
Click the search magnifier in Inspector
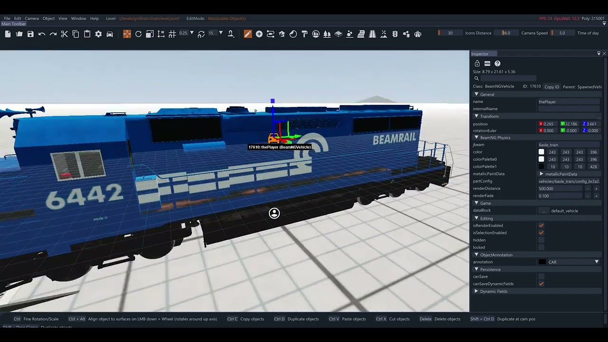click(476, 78)
